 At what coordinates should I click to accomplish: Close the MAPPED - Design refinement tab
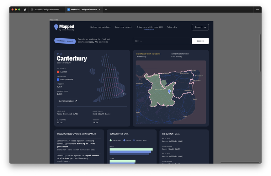100,9
